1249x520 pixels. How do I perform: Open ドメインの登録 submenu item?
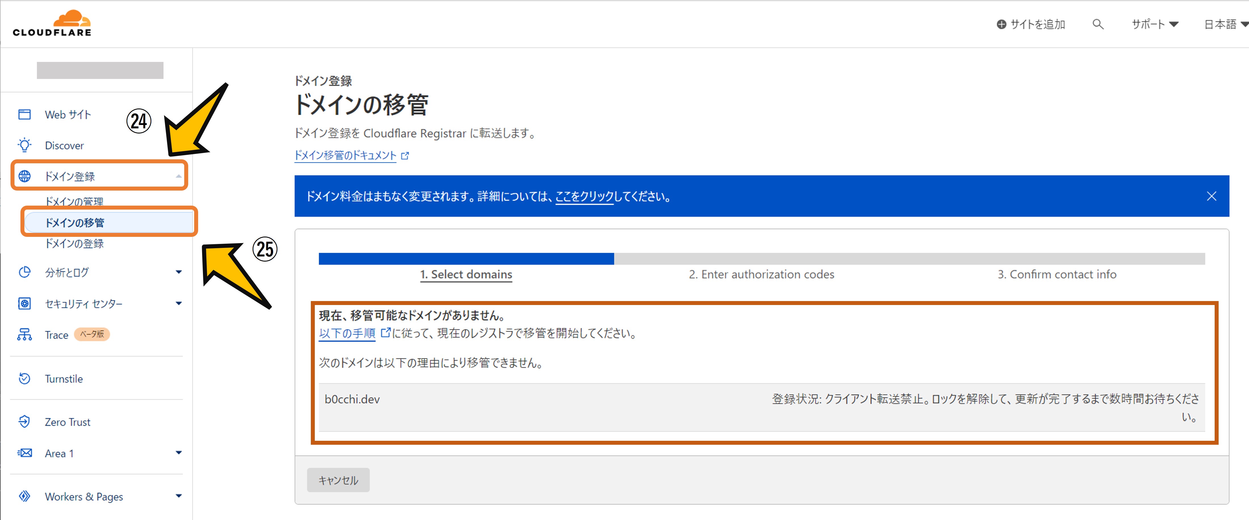(74, 243)
